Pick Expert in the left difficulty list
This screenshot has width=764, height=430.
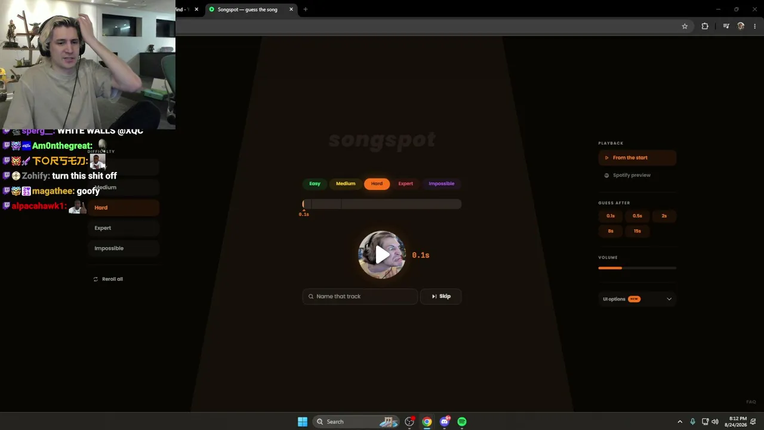click(124, 228)
